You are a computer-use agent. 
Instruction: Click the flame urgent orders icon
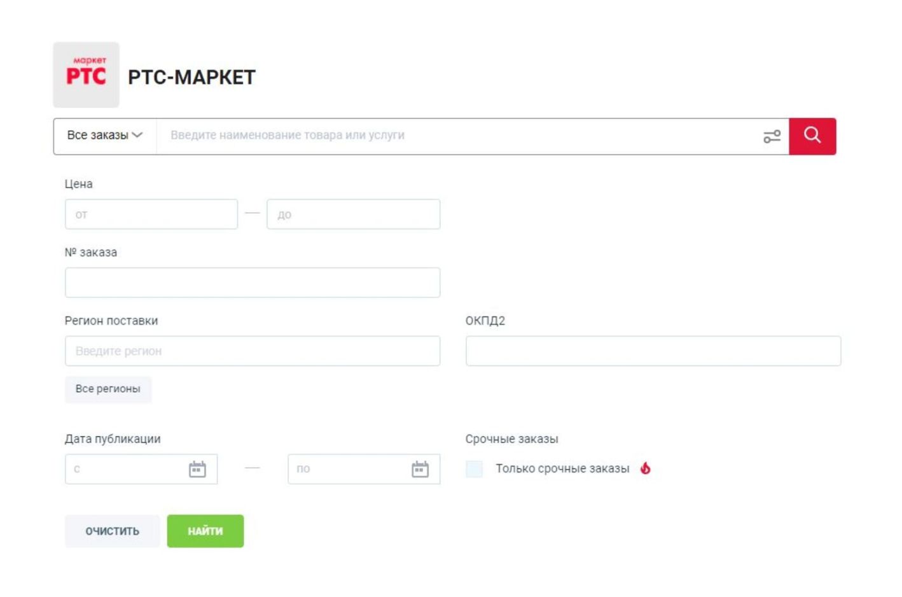pos(646,468)
